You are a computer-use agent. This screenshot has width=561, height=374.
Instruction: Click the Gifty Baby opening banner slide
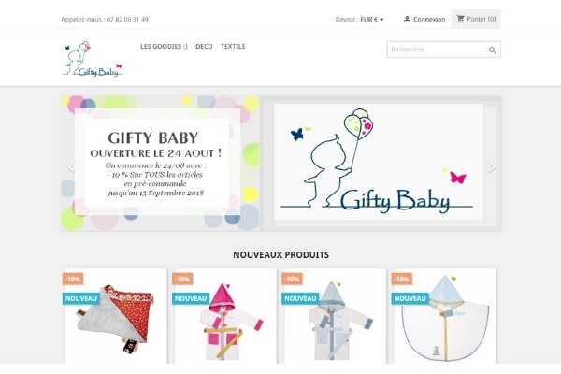[160, 164]
